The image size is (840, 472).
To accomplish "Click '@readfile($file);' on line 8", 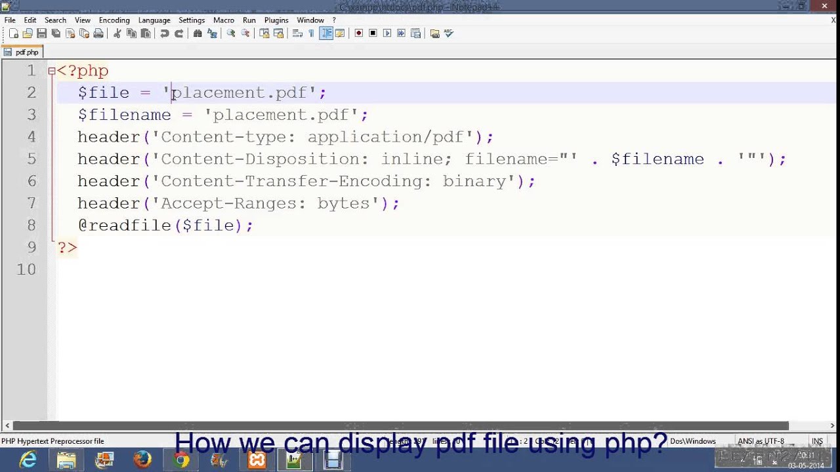I will pyautogui.click(x=165, y=226).
